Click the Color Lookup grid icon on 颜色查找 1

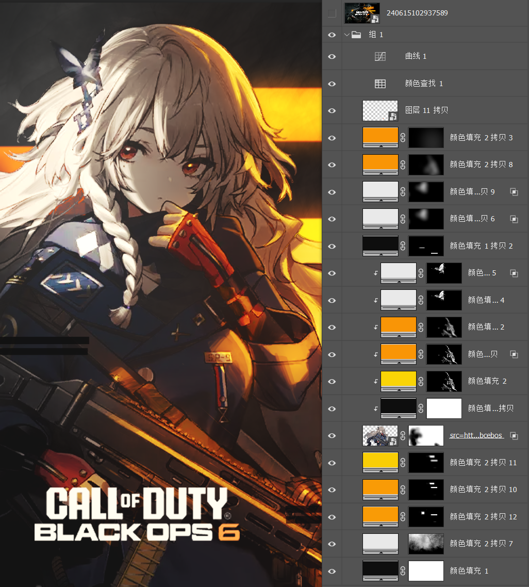[380, 84]
